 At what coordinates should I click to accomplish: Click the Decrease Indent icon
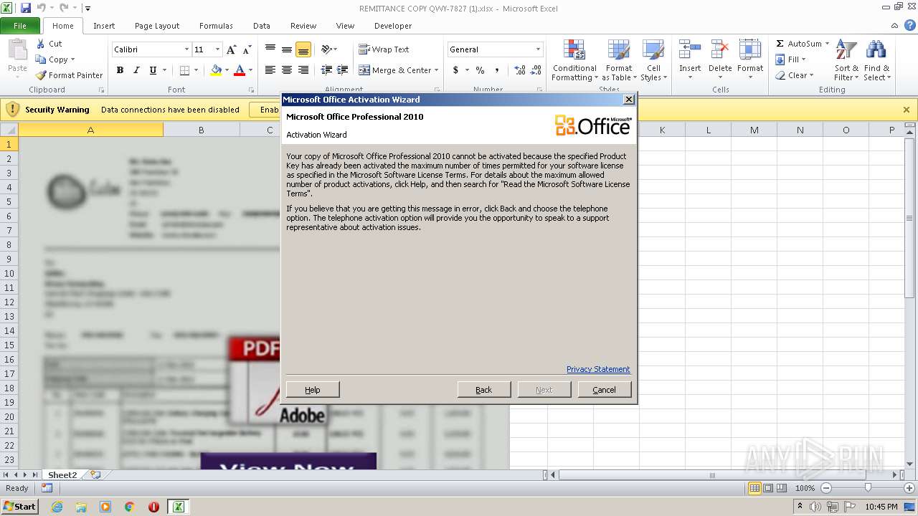point(326,70)
